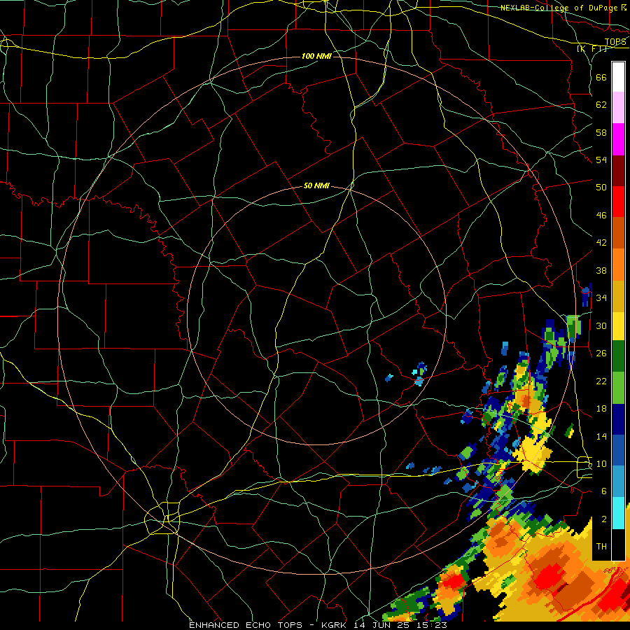Screen dimensions: 630x630
Task: Click the legend value 30
Action: click(x=601, y=325)
